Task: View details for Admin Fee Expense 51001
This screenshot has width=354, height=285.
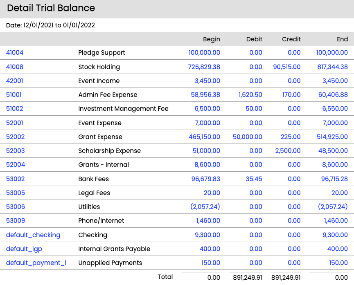Action: [x=14, y=94]
